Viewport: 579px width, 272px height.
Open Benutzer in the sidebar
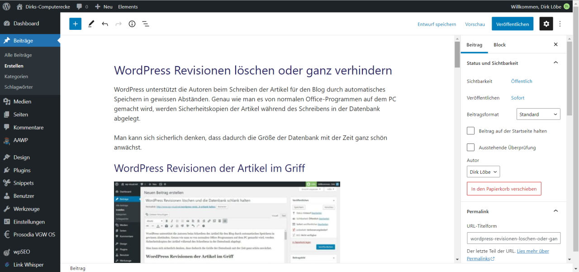coord(30,196)
